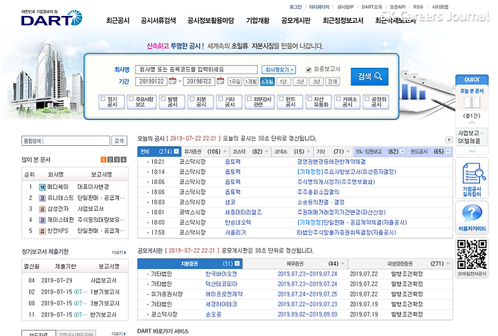Expand the 코스닥 (82) plus icon
This screenshot has width=498, height=336.
[266, 151]
